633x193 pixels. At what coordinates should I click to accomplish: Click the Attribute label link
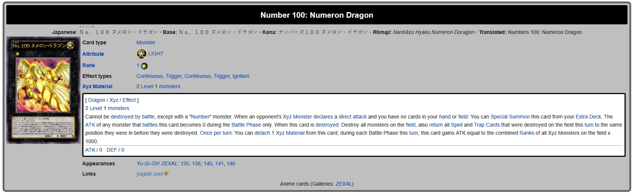93,54
